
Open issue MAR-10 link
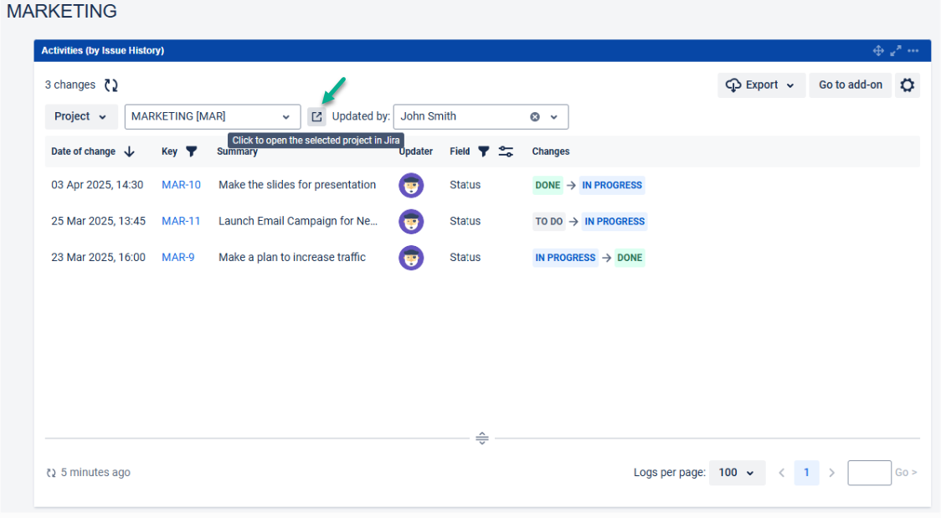(x=181, y=185)
